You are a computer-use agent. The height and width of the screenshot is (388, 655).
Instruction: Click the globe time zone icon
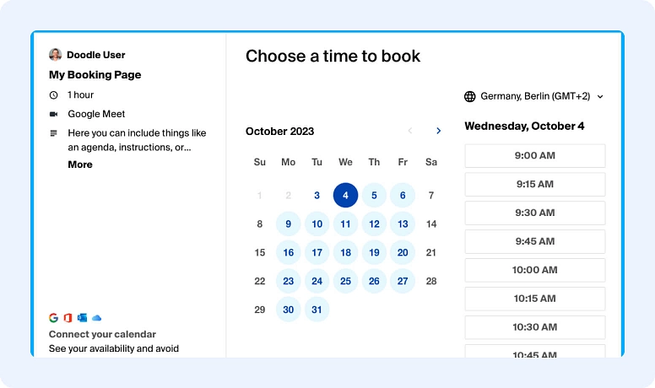coord(470,96)
